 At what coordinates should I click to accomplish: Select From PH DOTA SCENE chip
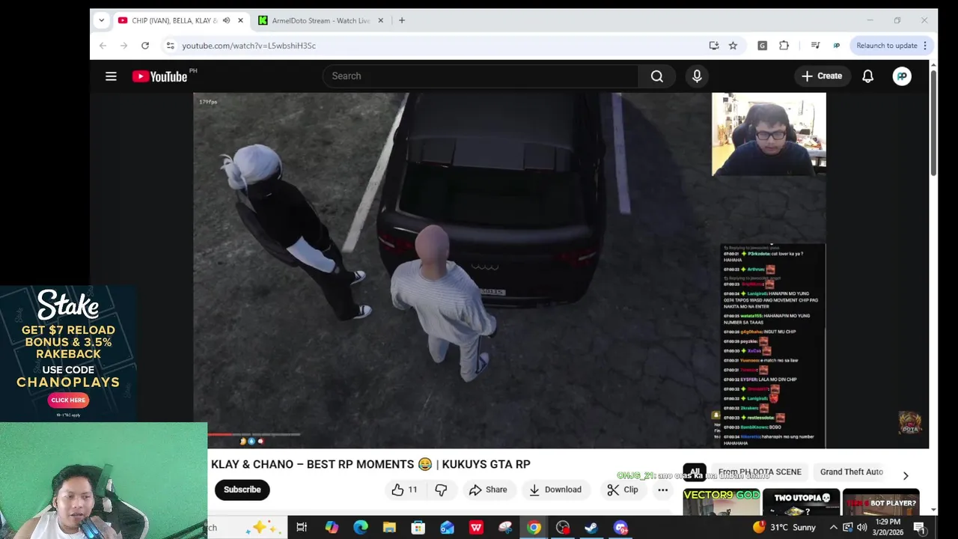(x=760, y=472)
